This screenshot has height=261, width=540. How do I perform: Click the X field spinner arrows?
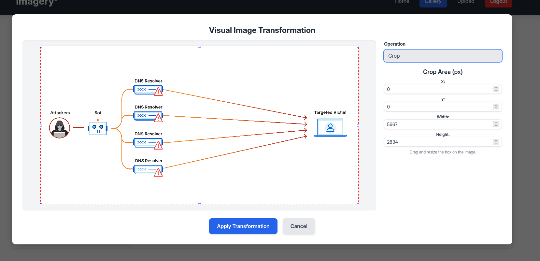(496, 89)
